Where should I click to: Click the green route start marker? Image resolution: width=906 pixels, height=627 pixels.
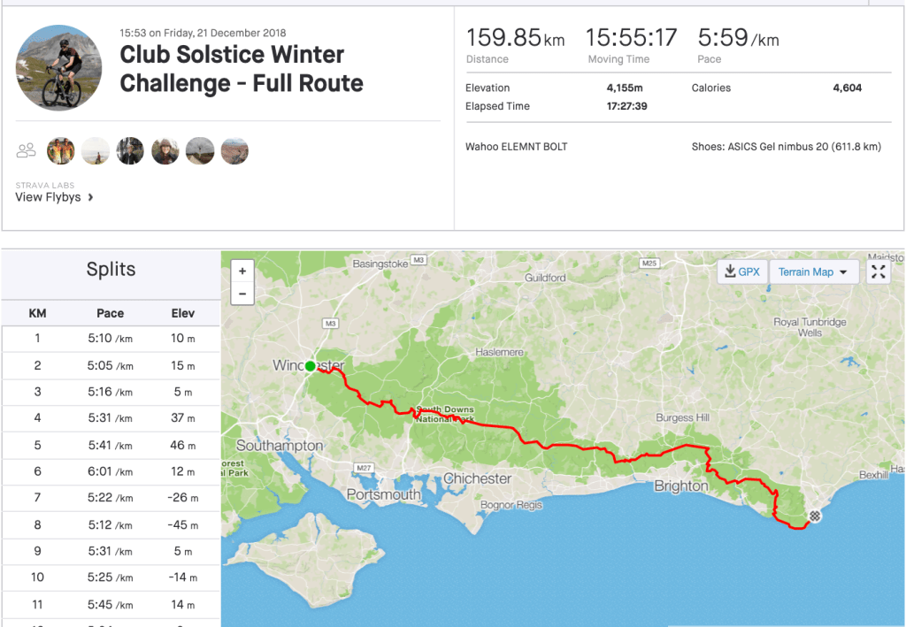310,365
